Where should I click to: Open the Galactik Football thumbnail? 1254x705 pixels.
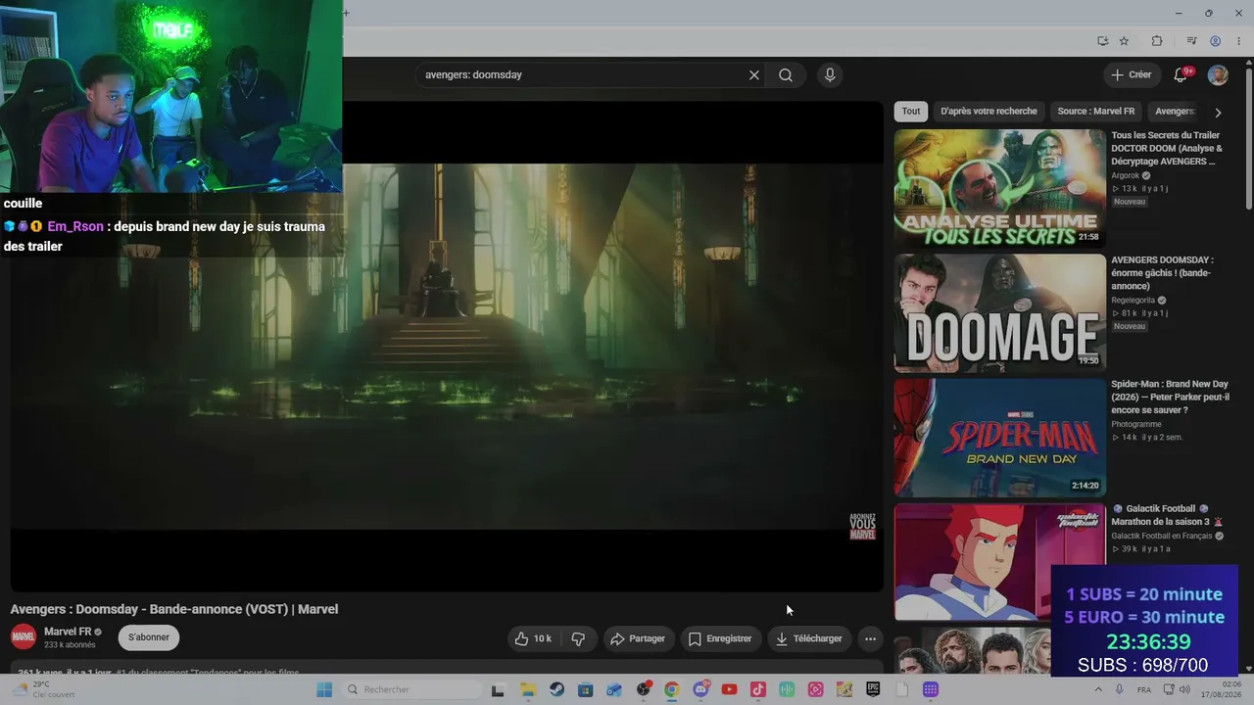999,562
